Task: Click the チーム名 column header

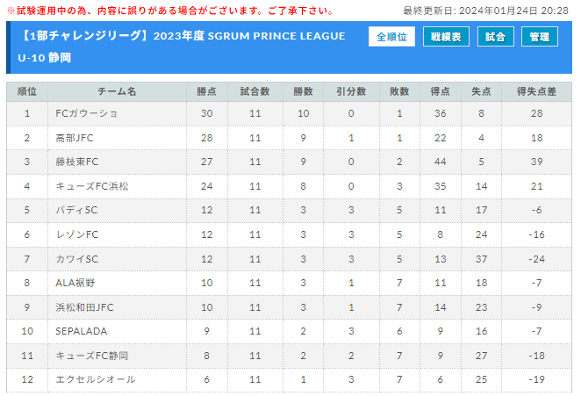Action: (x=117, y=91)
